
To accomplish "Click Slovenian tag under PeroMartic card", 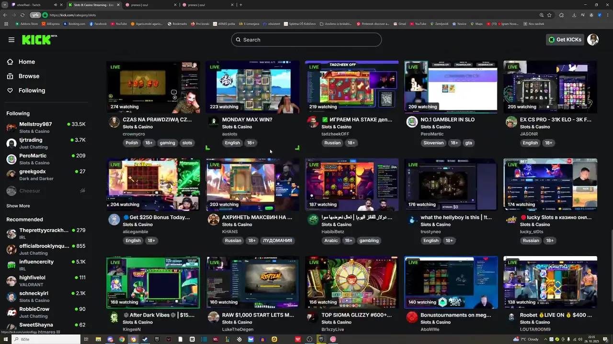I will coord(433,143).
